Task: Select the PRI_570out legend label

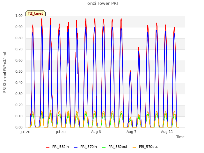Action: click(148, 147)
